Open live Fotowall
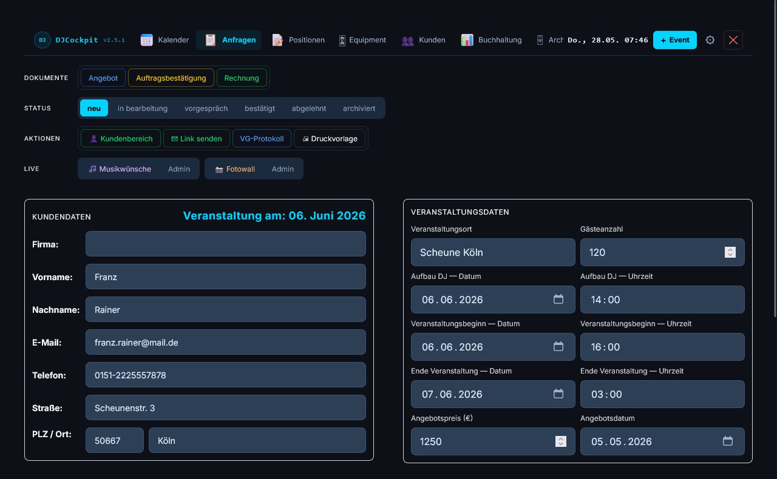Screen dimensions: 777x479 [235, 169]
